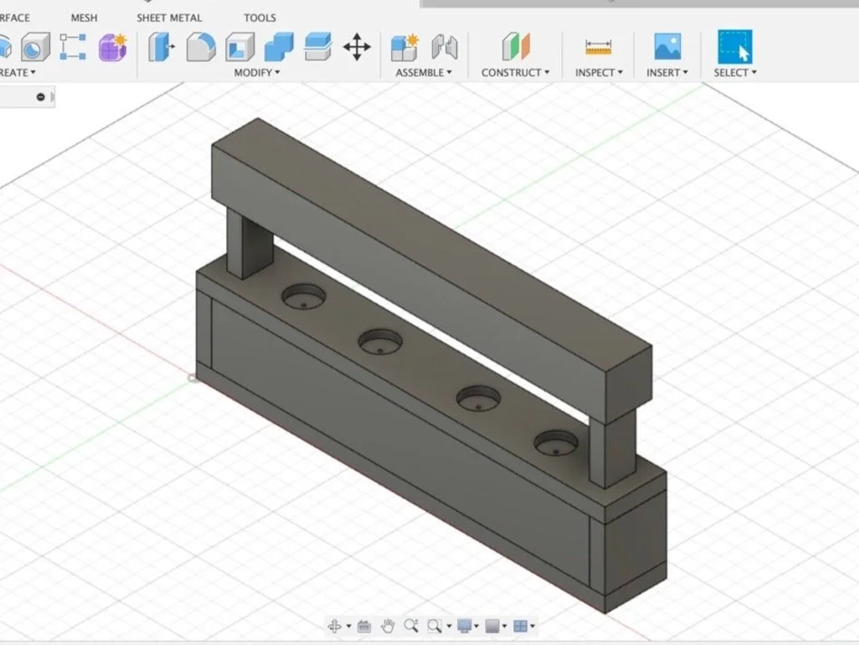Select the Offset Plane construct tool
The width and height of the screenshot is (859, 645).
point(516,46)
